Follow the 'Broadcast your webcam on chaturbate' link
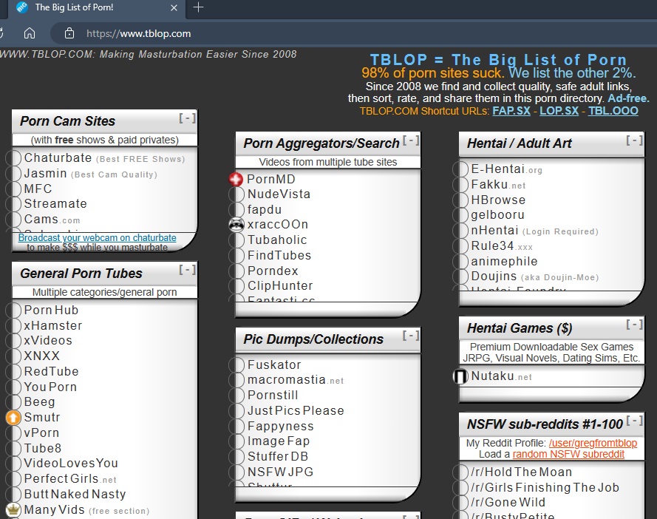Screen dimensions: 657x519 point(98,238)
